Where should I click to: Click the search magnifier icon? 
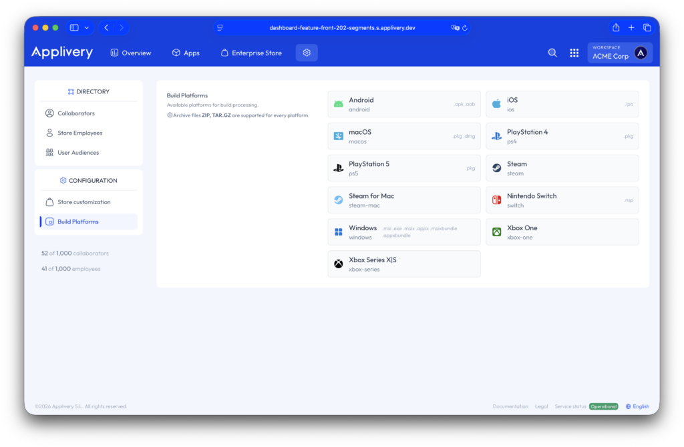pyautogui.click(x=552, y=53)
